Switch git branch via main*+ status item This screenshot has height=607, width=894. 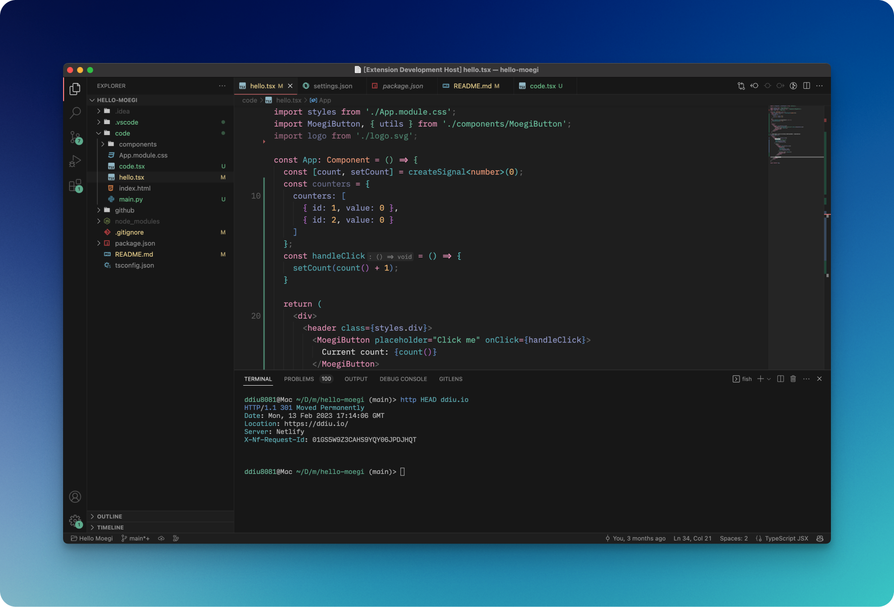[136, 539]
